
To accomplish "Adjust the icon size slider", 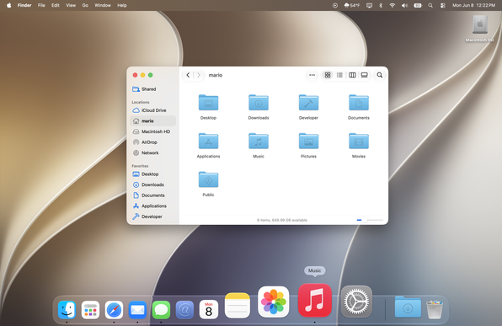I will click(x=370, y=220).
